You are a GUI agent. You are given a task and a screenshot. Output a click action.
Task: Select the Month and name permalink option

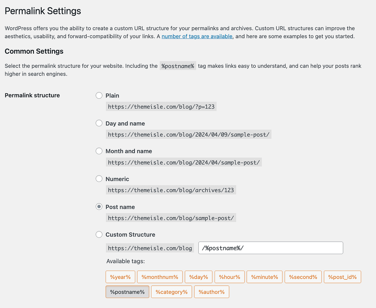(x=99, y=151)
